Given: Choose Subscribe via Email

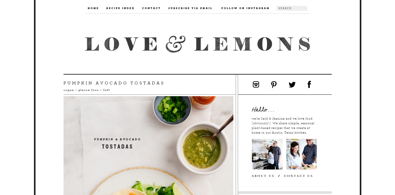Looking at the screenshot, I should [190, 8].
